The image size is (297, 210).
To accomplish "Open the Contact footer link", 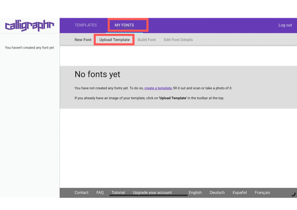I will (x=81, y=193).
